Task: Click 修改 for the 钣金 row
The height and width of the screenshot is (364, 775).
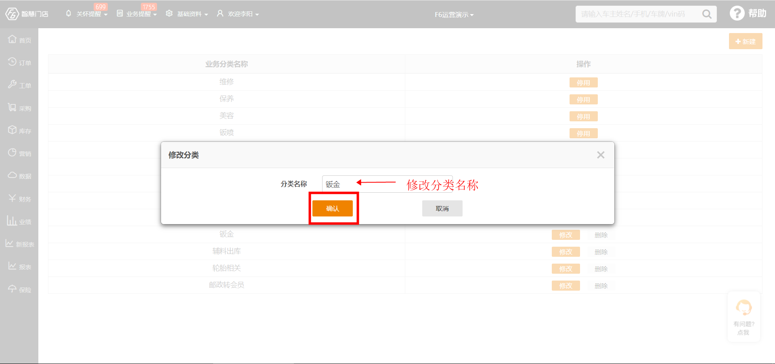Action: pyautogui.click(x=566, y=235)
